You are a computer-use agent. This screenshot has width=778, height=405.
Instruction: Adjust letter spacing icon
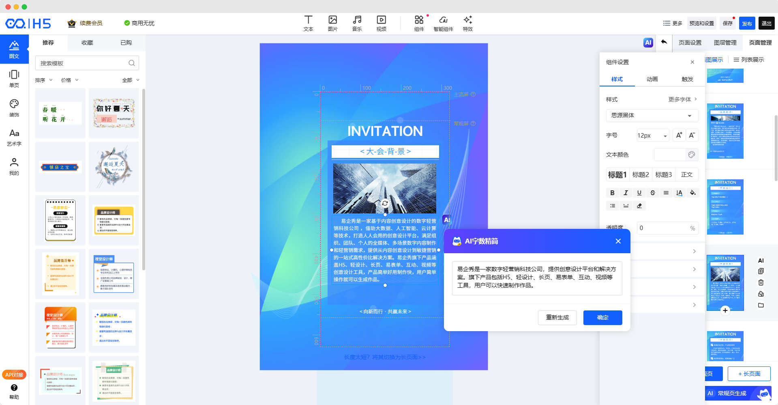(626, 206)
